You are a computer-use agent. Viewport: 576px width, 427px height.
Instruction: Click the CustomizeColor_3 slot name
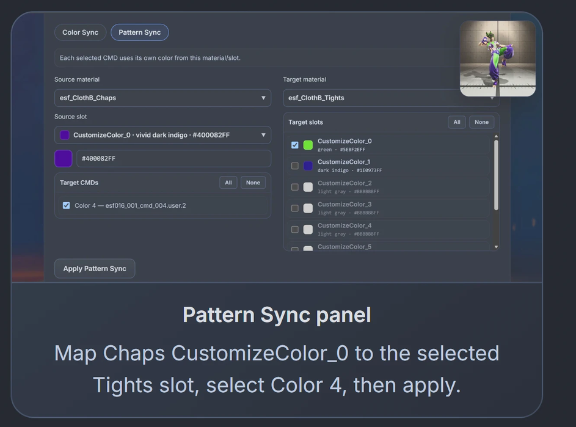tap(345, 204)
